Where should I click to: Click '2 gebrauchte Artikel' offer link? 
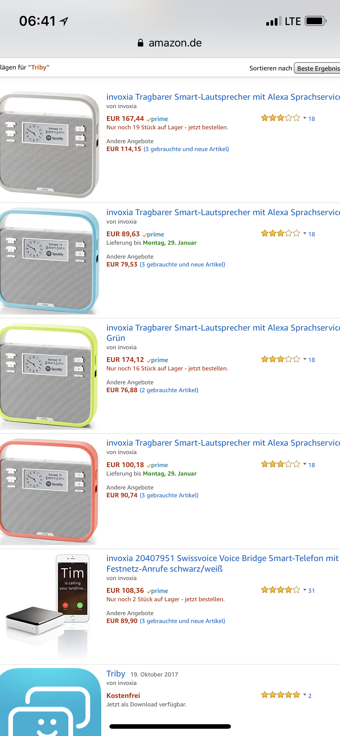point(169,390)
